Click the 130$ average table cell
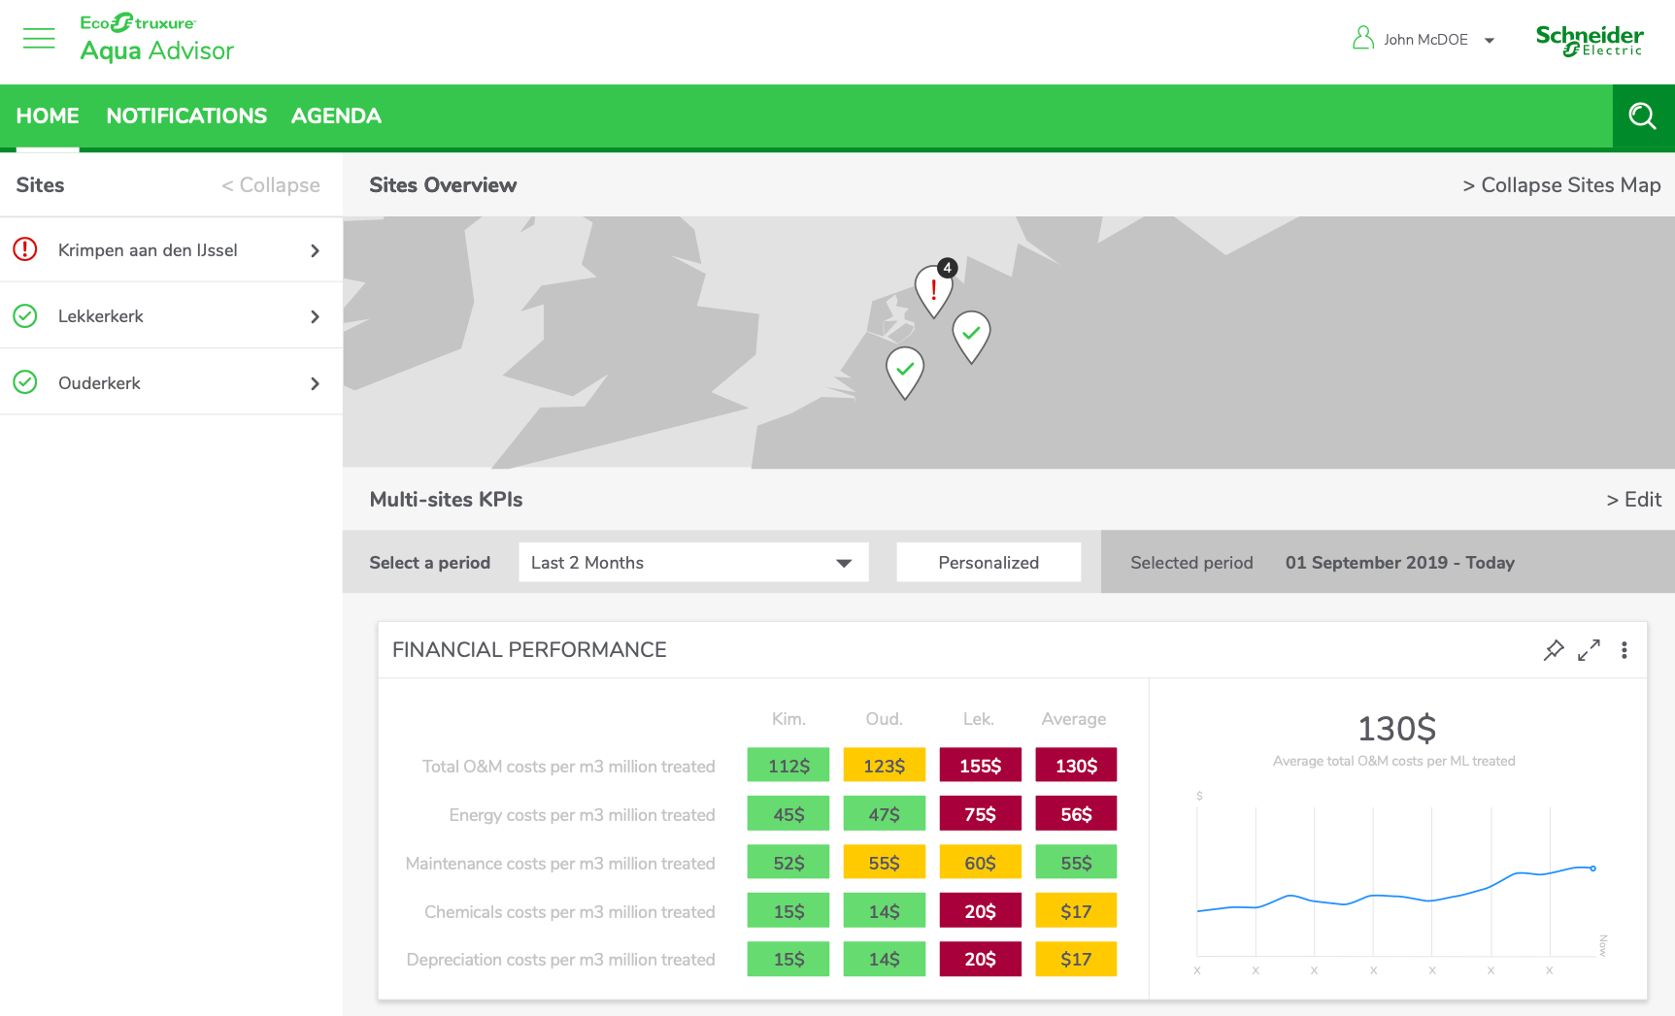Image resolution: width=1675 pixels, height=1016 pixels. (x=1076, y=765)
